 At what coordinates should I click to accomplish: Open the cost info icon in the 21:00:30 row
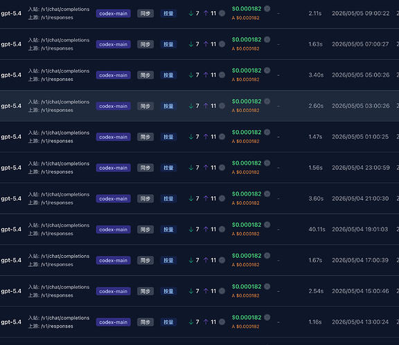(267, 194)
